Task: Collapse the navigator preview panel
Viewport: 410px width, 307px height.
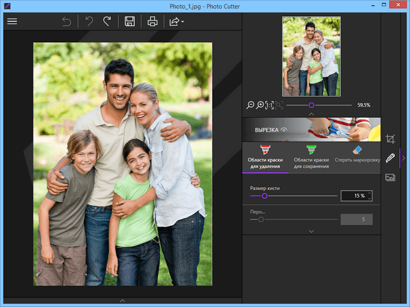Action: pos(311,114)
